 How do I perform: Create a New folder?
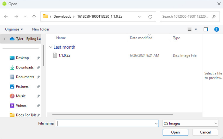[x=41, y=29]
